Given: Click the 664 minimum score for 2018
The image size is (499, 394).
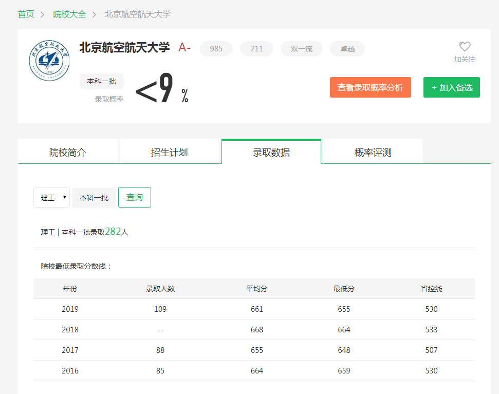Looking at the screenshot, I should (344, 330).
